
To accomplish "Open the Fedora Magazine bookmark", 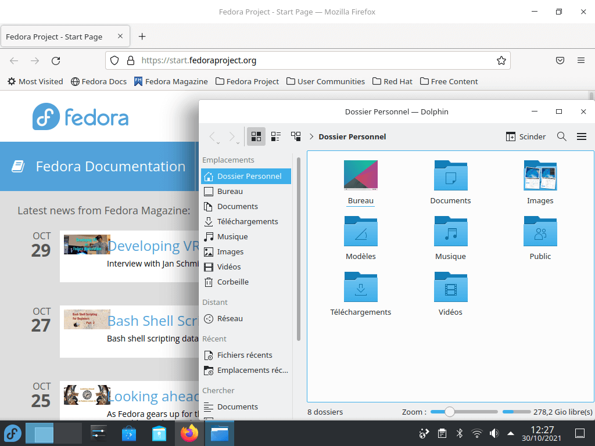I will (171, 81).
